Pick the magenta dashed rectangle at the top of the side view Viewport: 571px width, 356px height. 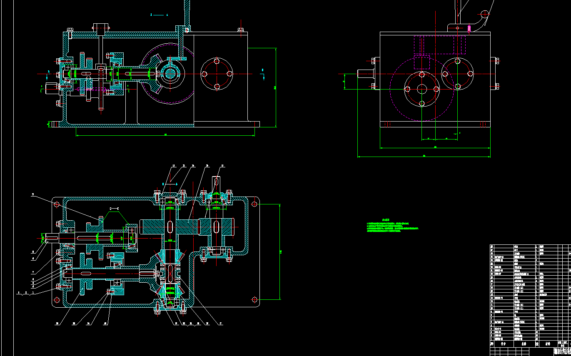coord(440,45)
